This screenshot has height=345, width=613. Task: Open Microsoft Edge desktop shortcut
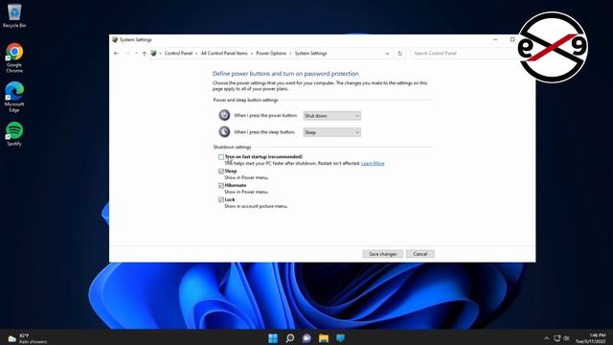(14, 97)
